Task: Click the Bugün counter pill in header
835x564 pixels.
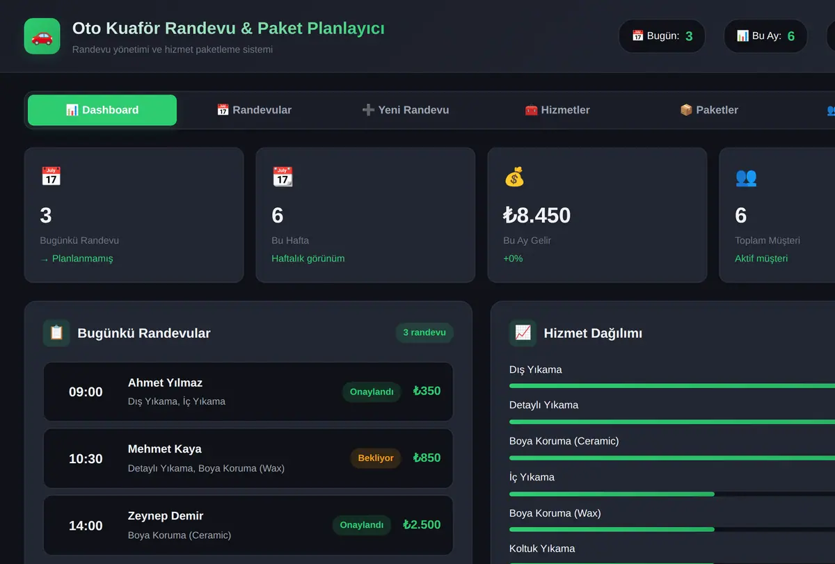Action: [x=662, y=36]
